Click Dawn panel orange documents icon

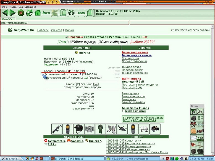[x=194, y=131]
